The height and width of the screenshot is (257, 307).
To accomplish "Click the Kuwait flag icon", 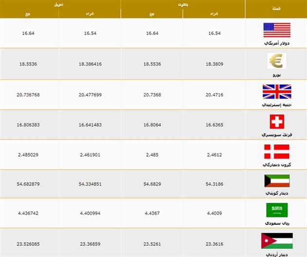I will point(276,181).
